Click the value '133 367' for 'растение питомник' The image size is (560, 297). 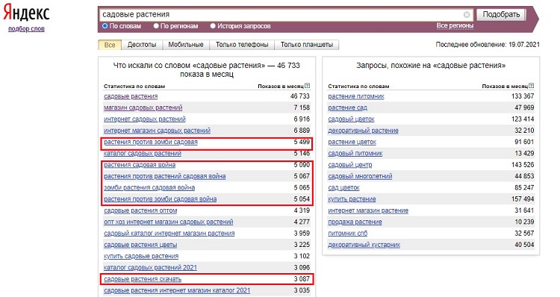pos(523,96)
